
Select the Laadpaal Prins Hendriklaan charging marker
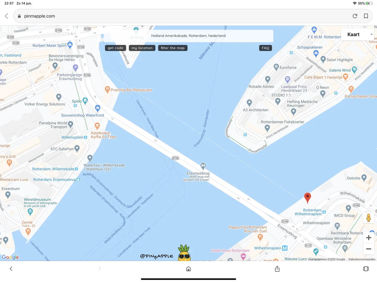click(287, 79)
